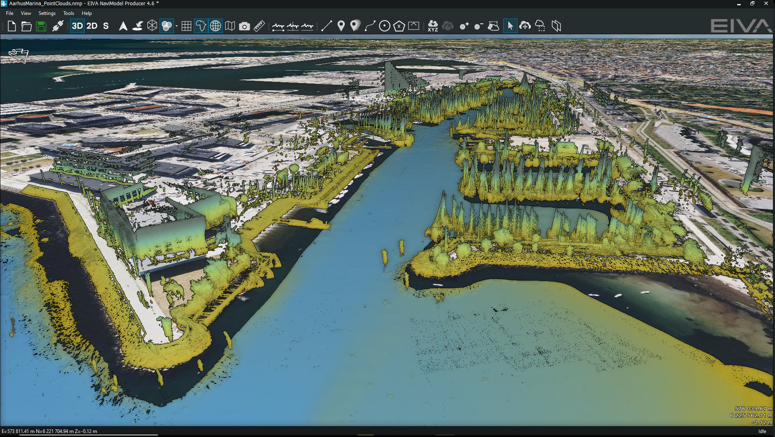The image size is (775, 437).
Task: Open the View menu
Action: coord(26,13)
